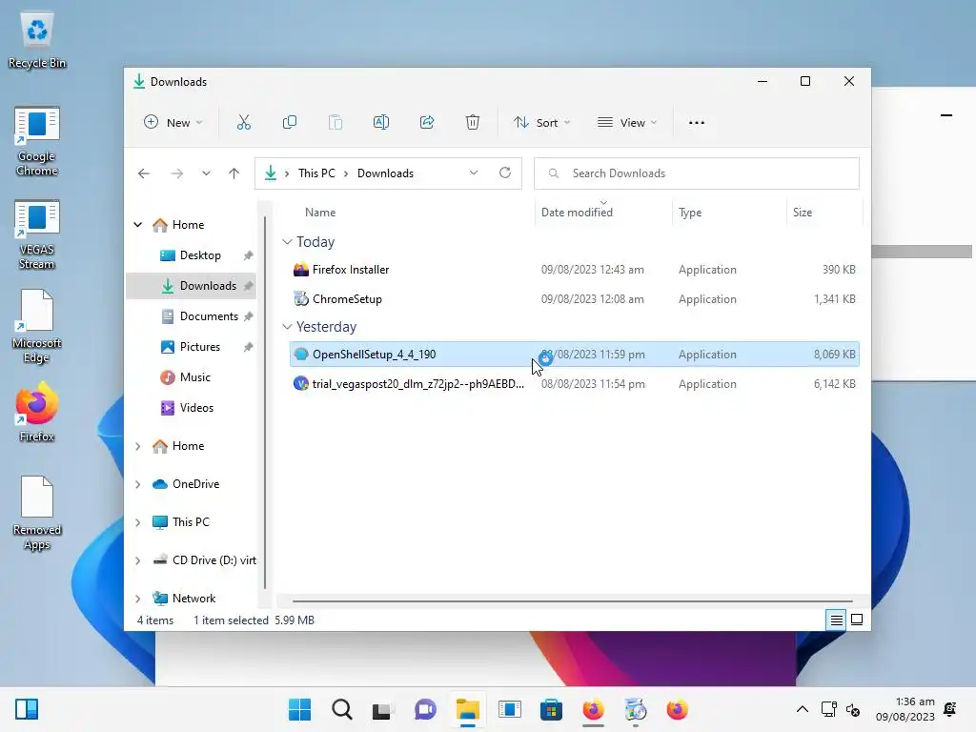Click the Search Downloads field
The width and height of the screenshot is (976, 732).
(697, 173)
